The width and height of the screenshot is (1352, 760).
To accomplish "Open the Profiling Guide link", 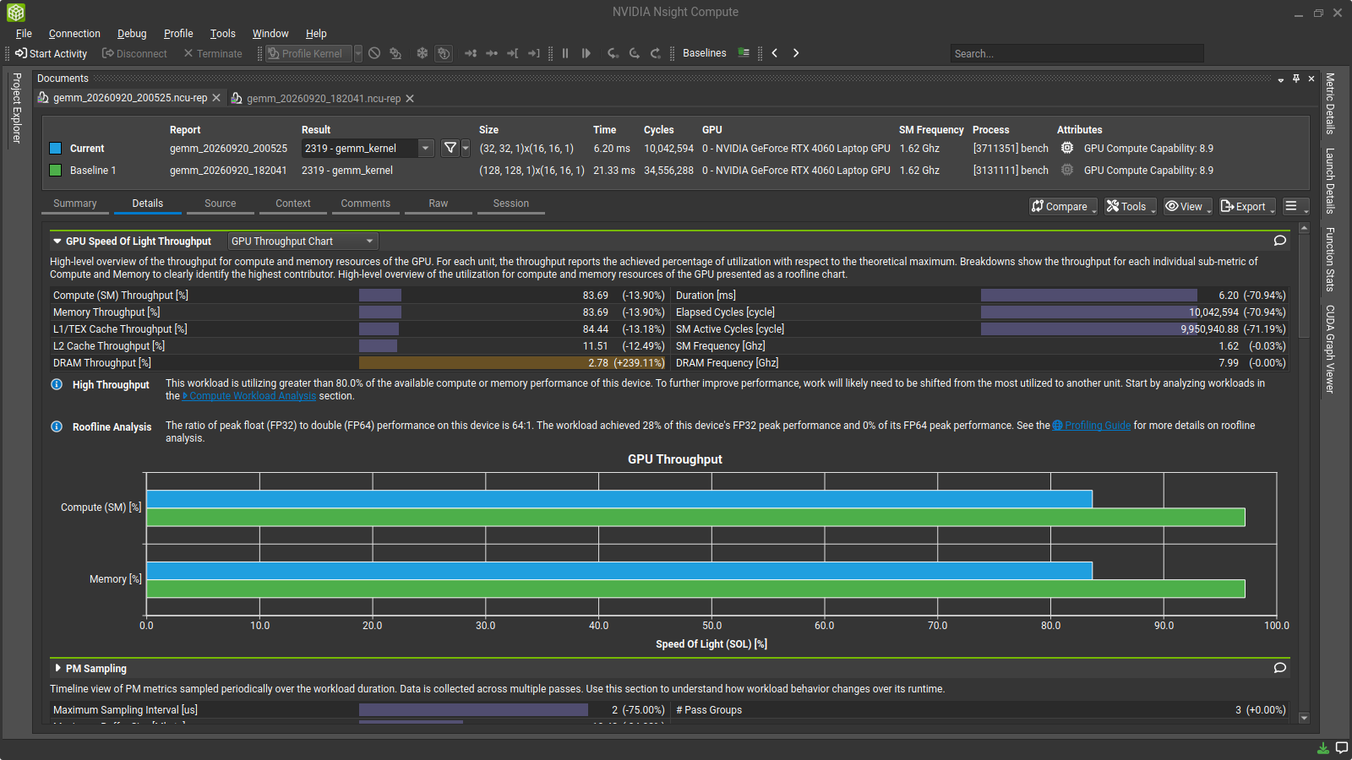I will coord(1093,426).
